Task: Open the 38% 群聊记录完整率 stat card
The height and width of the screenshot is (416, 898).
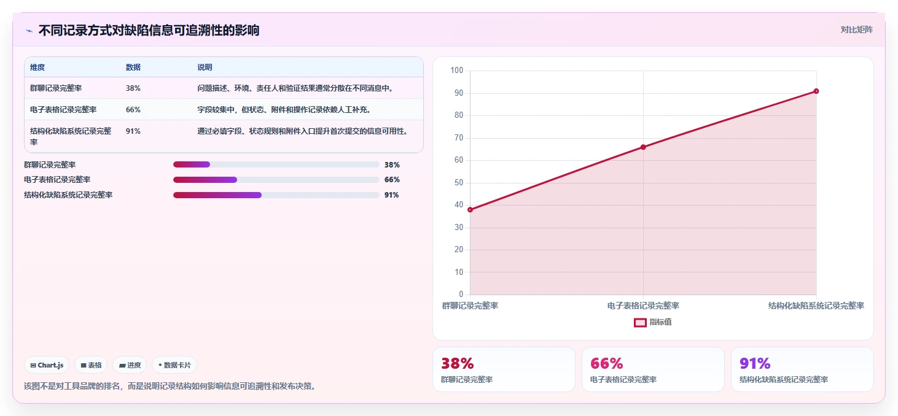Action: (x=504, y=369)
